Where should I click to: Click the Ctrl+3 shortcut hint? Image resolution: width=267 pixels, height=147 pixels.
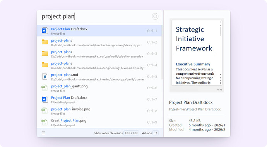(152, 54)
